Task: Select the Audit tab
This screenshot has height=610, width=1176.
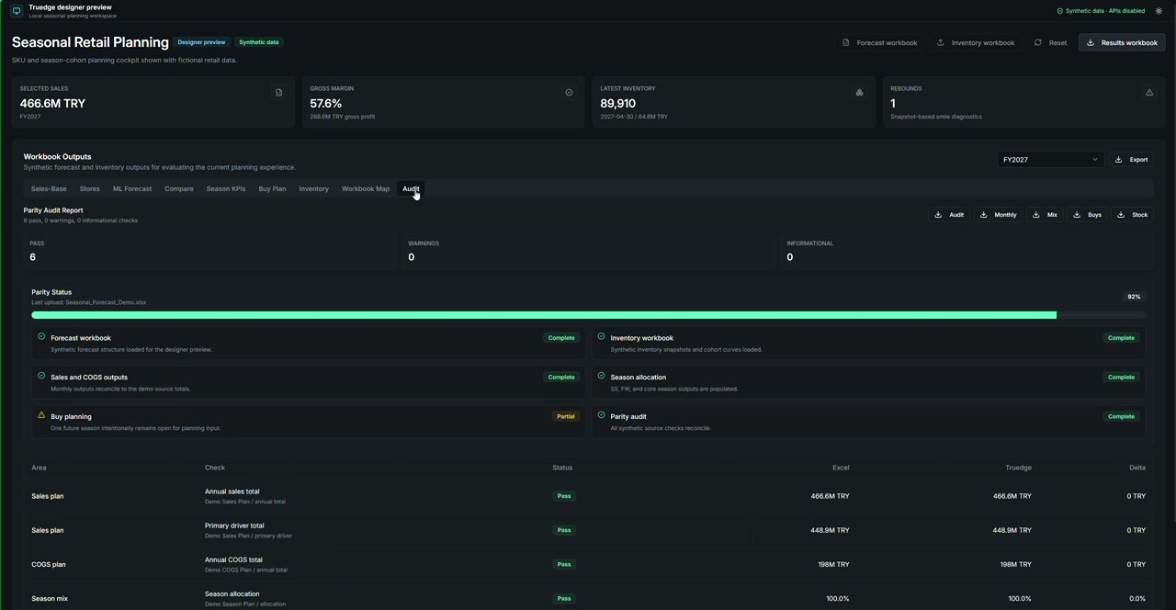Action: (411, 189)
